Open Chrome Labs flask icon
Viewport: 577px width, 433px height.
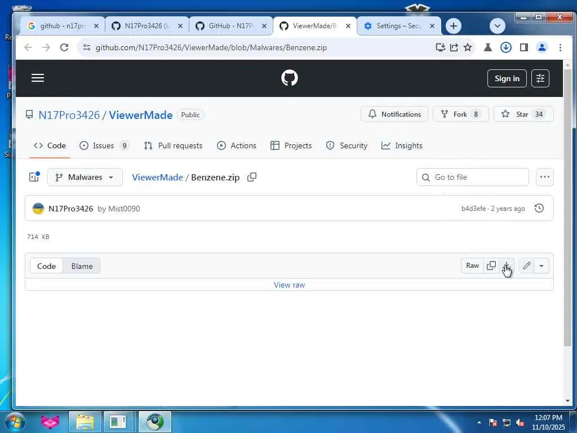pyautogui.click(x=488, y=47)
